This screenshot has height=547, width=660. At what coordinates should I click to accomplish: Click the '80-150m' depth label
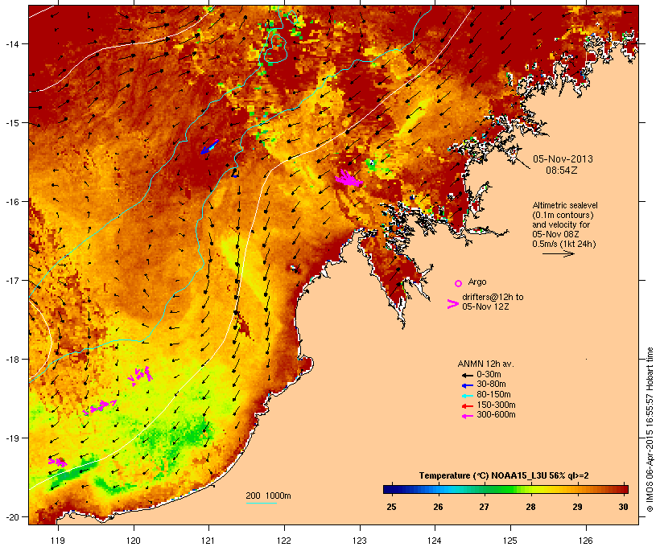[493, 395]
